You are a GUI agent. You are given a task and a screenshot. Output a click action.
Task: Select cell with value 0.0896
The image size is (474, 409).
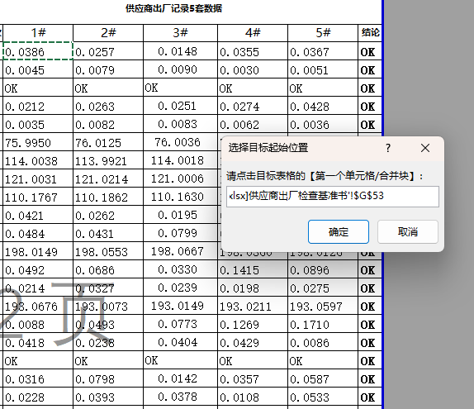click(323, 269)
